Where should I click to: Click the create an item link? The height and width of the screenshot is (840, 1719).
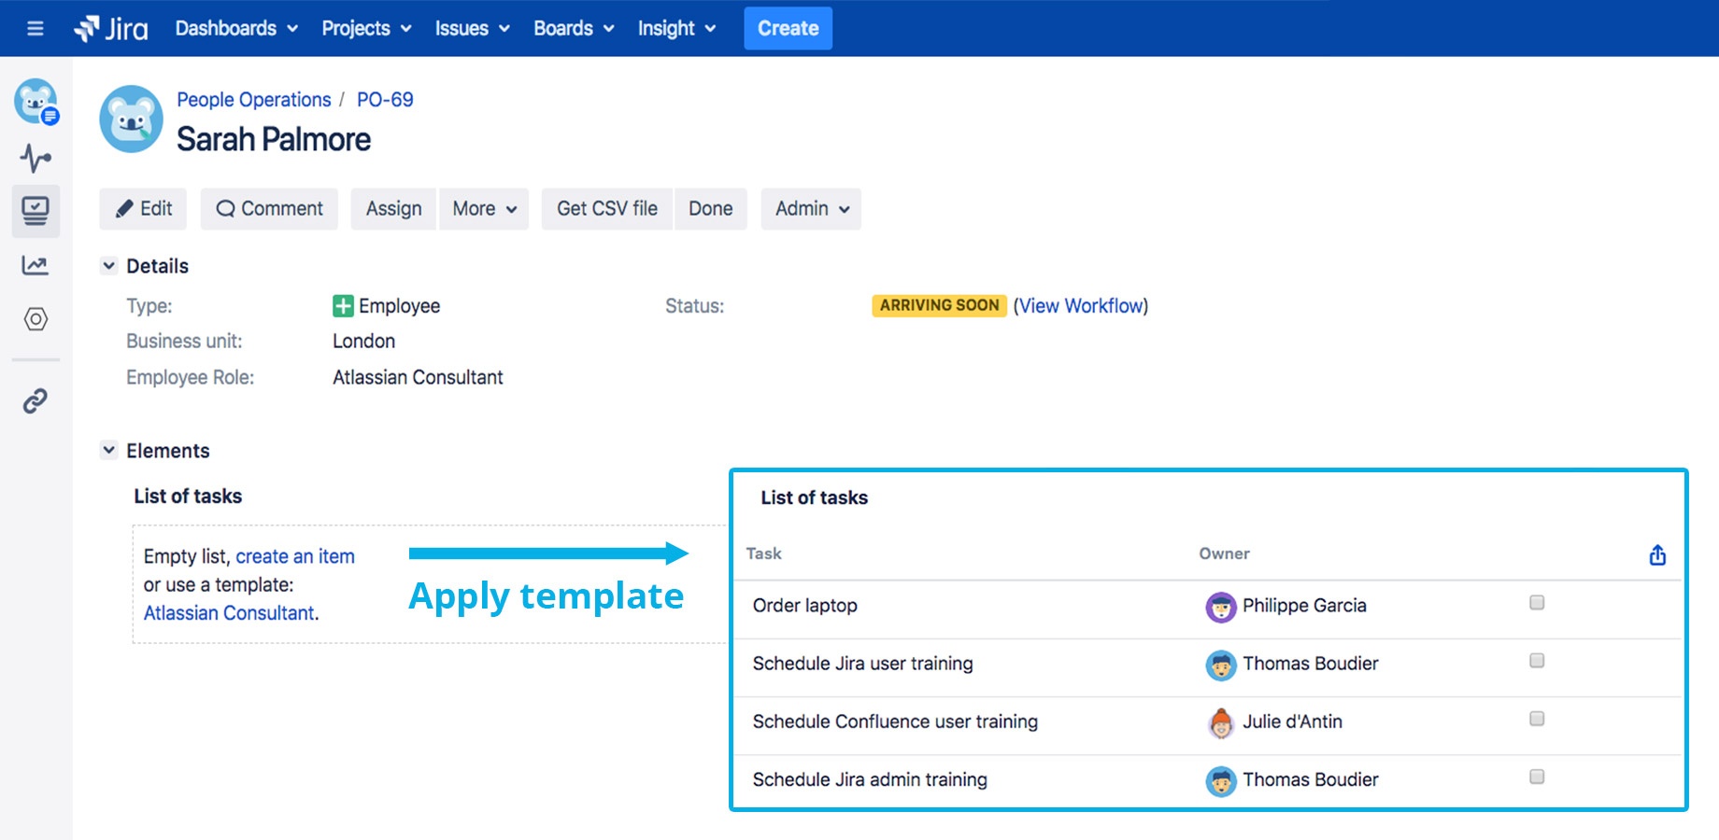[295, 556]
